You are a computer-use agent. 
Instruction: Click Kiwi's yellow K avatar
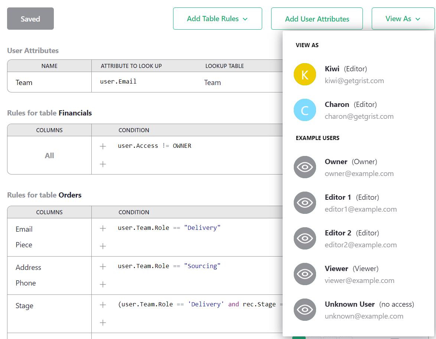pos(305,75)
